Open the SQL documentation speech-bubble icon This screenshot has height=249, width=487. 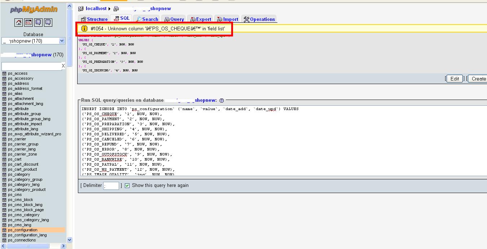click(x=48, y=23)
